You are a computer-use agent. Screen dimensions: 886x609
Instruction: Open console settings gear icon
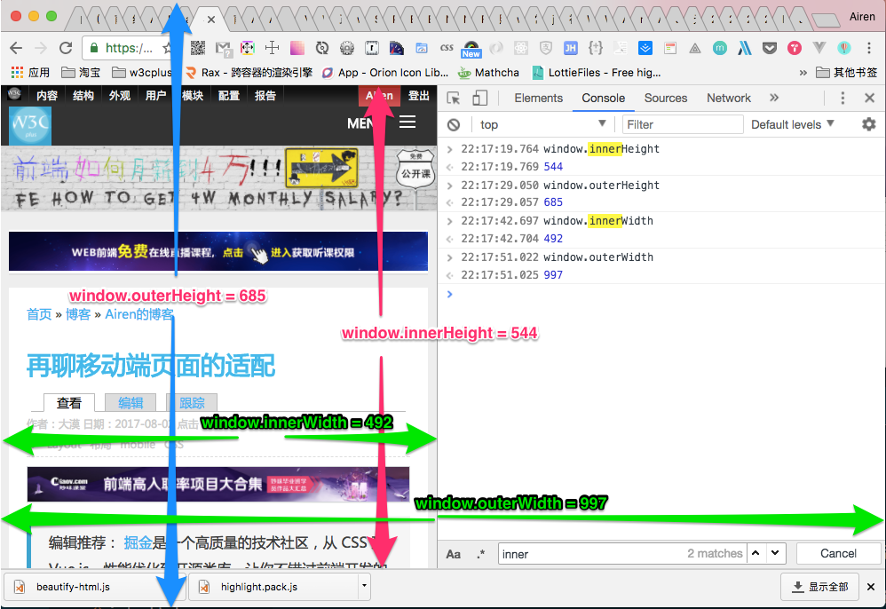[x=868, y=124]
